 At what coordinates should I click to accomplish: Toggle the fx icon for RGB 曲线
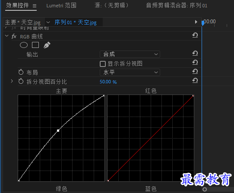coord(14,36)
